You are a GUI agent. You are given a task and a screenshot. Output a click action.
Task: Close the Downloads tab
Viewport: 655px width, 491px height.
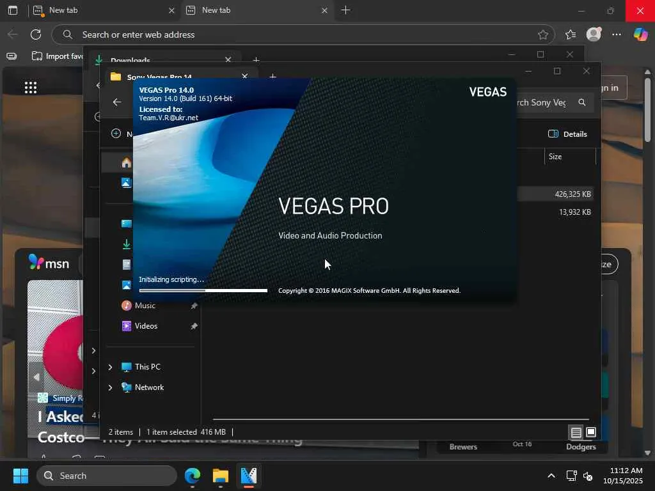(x=228, y=59)
